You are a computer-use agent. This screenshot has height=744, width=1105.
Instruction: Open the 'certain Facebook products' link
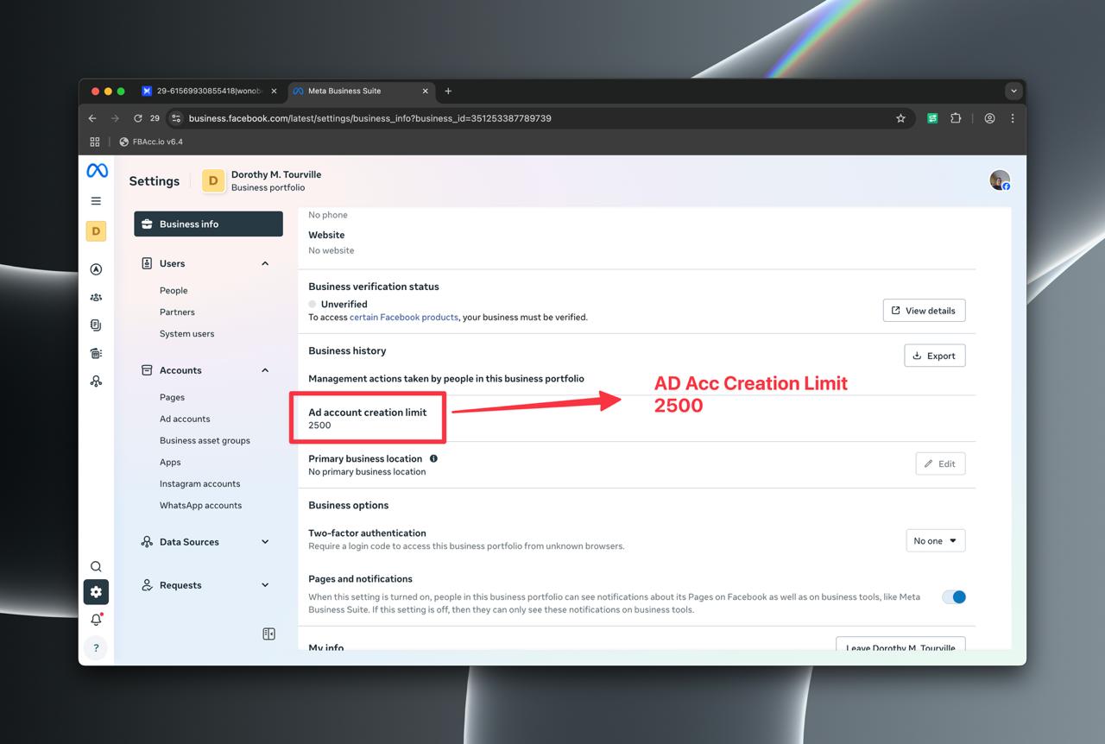coord(403,318)
